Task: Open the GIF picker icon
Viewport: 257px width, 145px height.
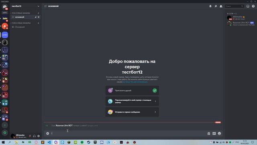Action: coord(214,133)
